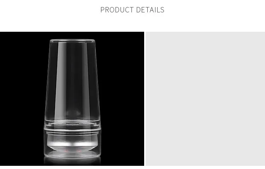Click the thick bottom of the glass

72,123
